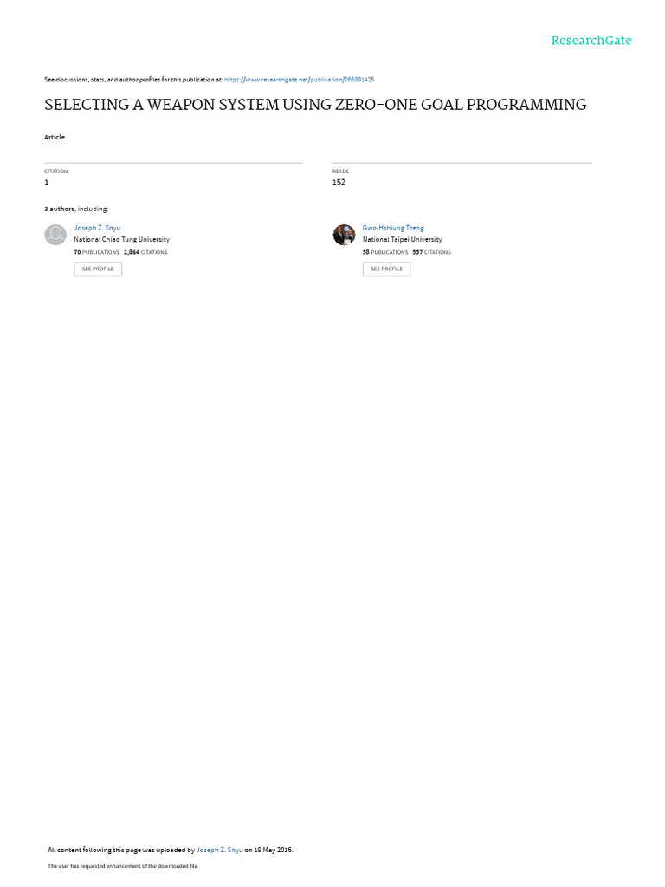Click the Reads count 152
Screen dimensions: 665x887
[x=339, y=182]
